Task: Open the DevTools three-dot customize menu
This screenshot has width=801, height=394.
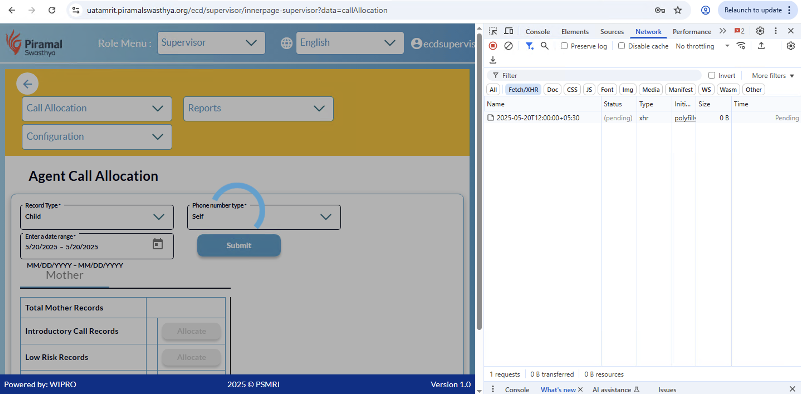Action: pyautogui.click(x=775, y=31)
